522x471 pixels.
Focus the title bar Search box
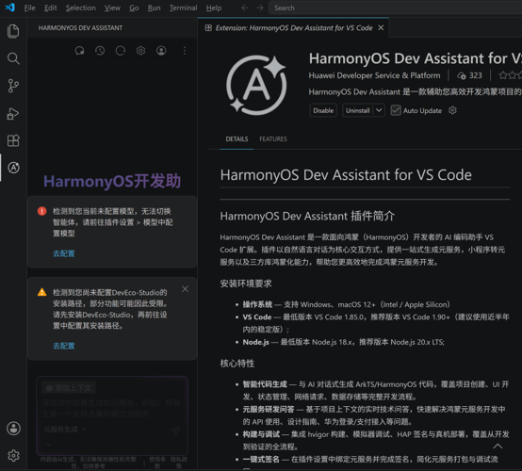pos(395,8)
